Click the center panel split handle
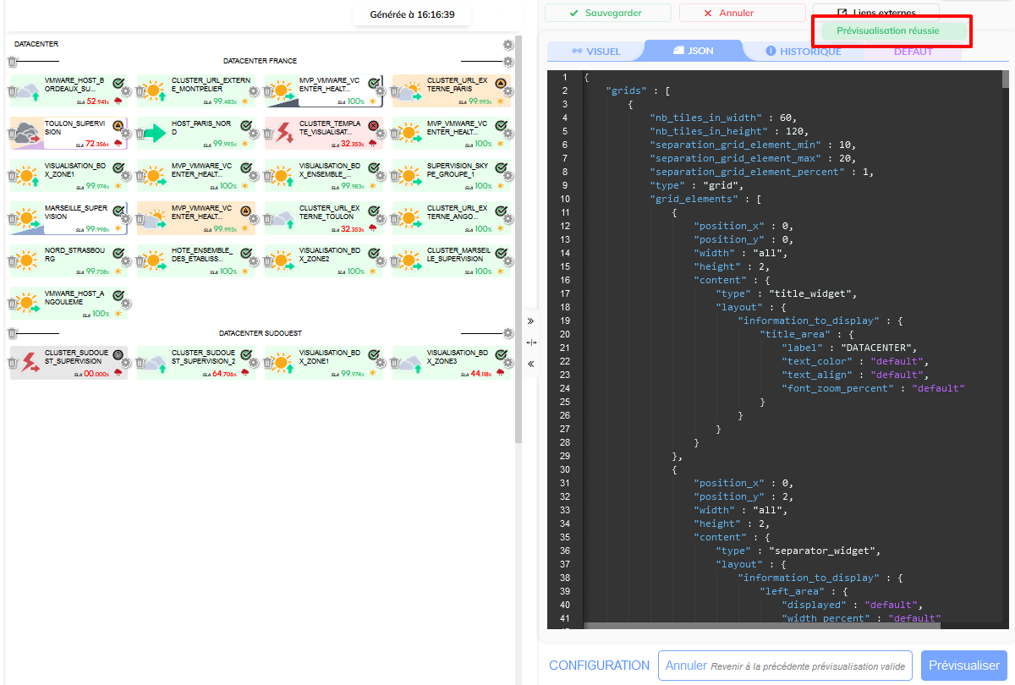 [x=531, y=342]
